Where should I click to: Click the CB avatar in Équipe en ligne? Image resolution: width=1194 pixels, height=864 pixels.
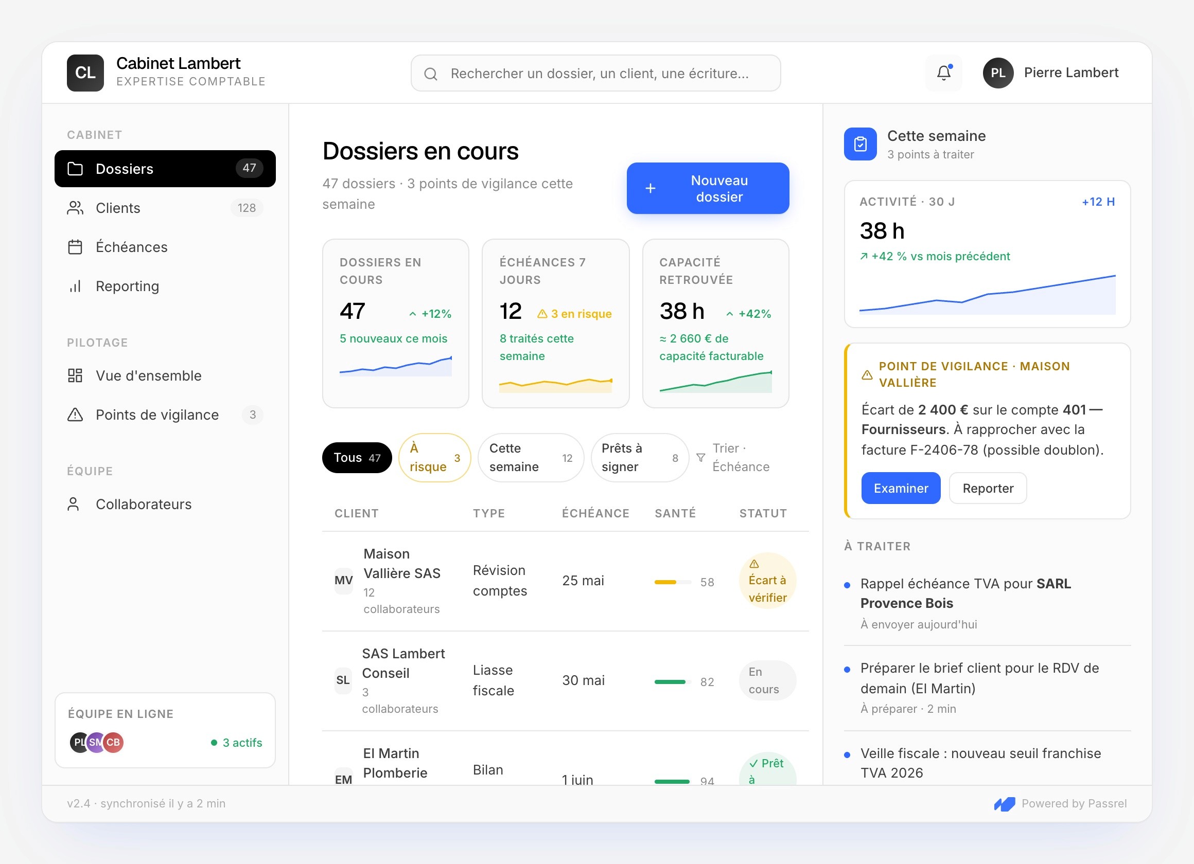[113, 742]
